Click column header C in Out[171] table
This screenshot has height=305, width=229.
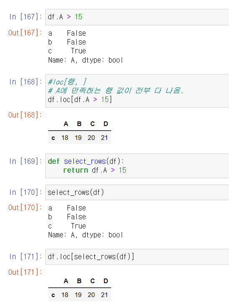[x=92, y=281]
